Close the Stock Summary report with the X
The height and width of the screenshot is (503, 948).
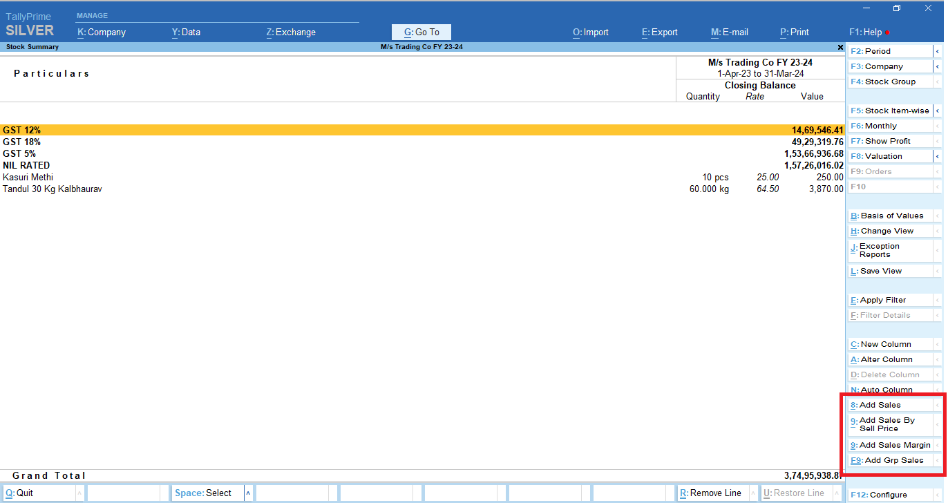(x=840, y=47)
